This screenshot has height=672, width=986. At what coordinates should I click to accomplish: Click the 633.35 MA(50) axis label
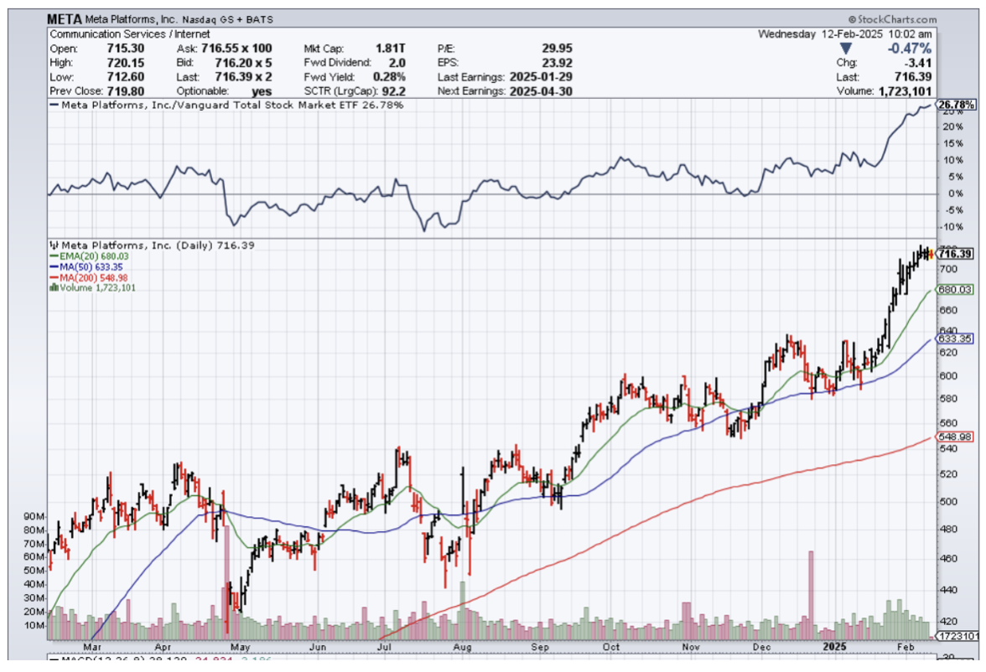(x=954, y=339)
